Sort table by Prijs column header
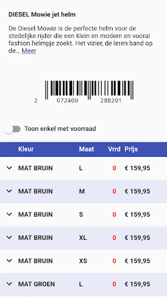Image resolution: width=167 pixels, height=297 pixels. tap(131, 149)
